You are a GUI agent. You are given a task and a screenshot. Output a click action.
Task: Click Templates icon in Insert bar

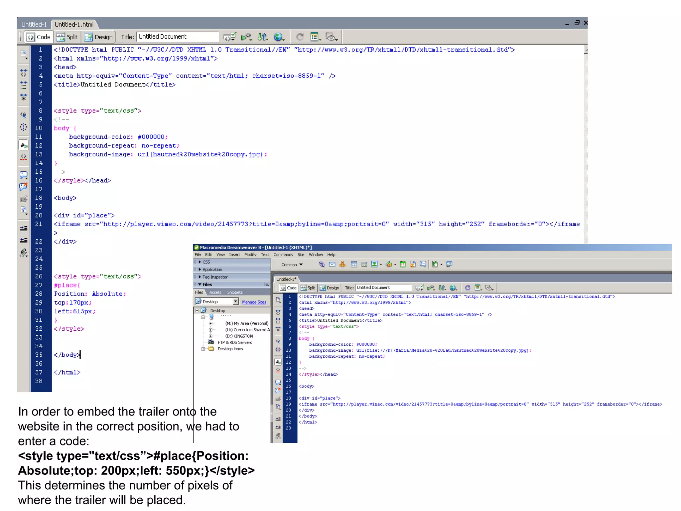click(x=435, y=264)
